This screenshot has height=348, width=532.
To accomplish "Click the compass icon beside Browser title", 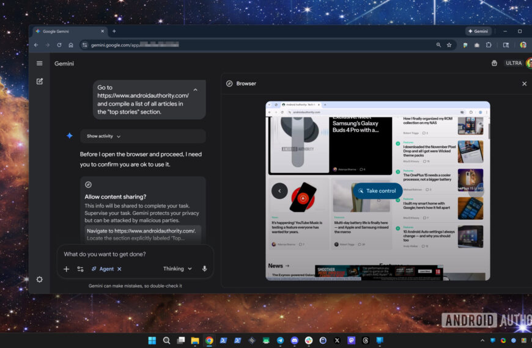I will coord(229,84).
